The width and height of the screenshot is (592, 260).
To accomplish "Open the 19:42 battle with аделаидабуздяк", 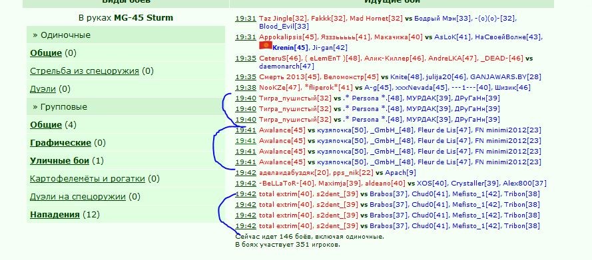I will click(x=246, y=173).
